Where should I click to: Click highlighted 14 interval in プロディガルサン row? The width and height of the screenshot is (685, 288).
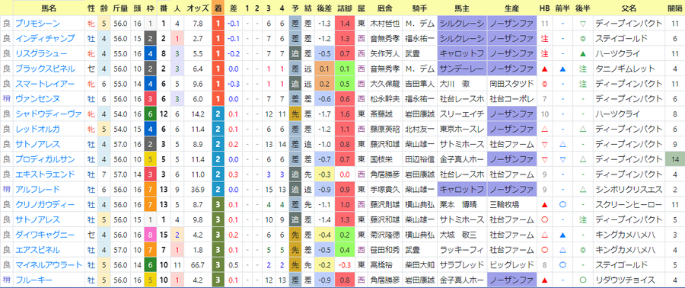pyautogui.click(x=676, y=159)
